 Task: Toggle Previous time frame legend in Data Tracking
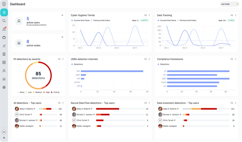(186, 20)
